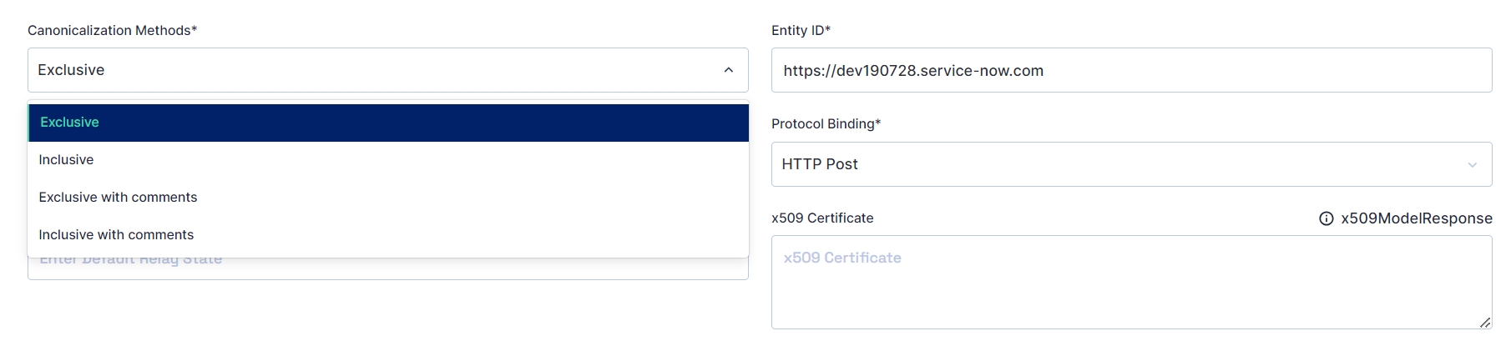This screenshot has height=341, width=1511.
Task: Click inside the x509 Certificate text area
Action: [1130, 292]
